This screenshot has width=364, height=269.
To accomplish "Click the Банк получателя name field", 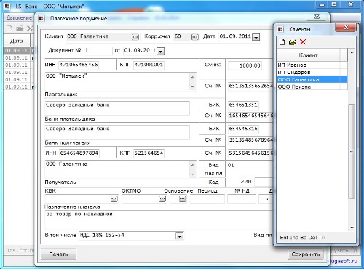I will 117,132.
